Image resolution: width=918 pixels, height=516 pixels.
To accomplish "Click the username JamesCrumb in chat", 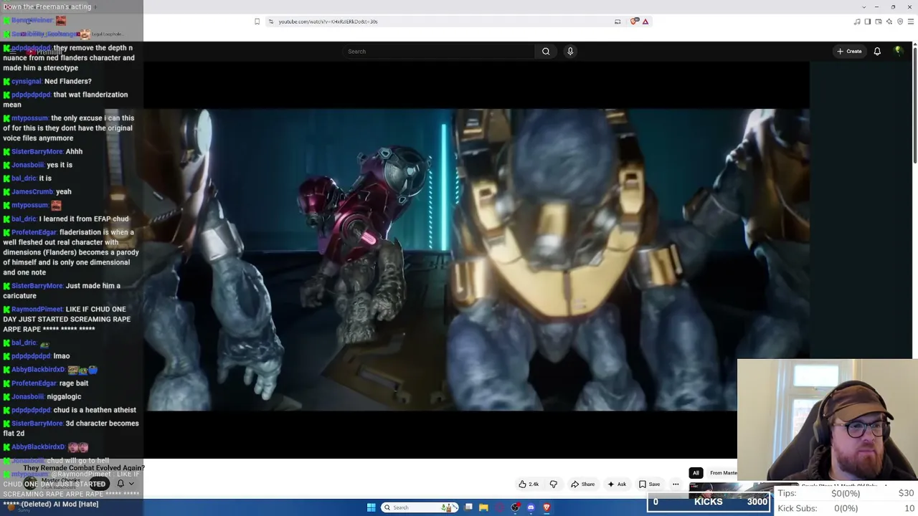I will tap(32, 192).
